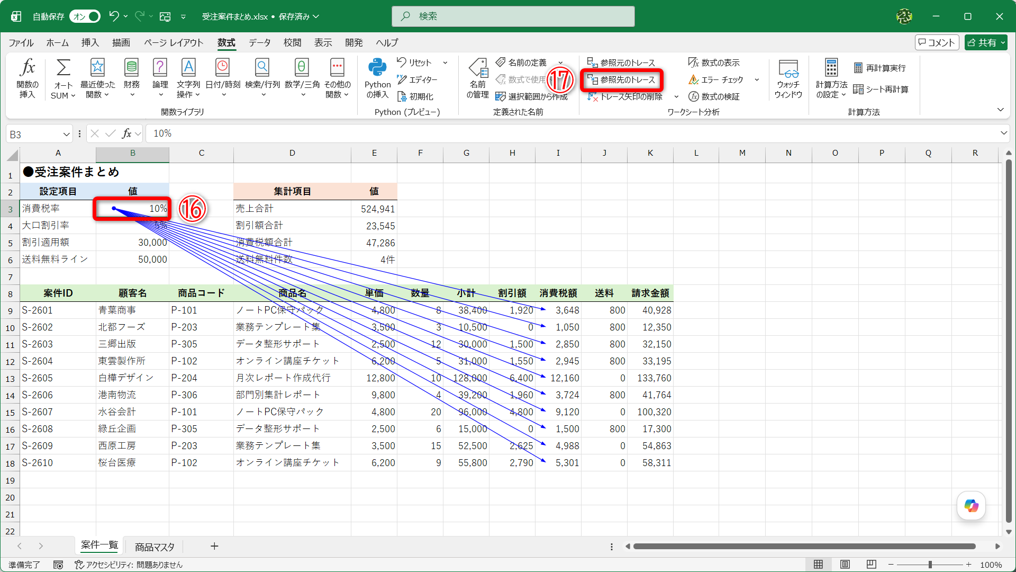
Task: Click the select-all corner of the sheet
Action: pyautogui.click(x=13, y=155)
